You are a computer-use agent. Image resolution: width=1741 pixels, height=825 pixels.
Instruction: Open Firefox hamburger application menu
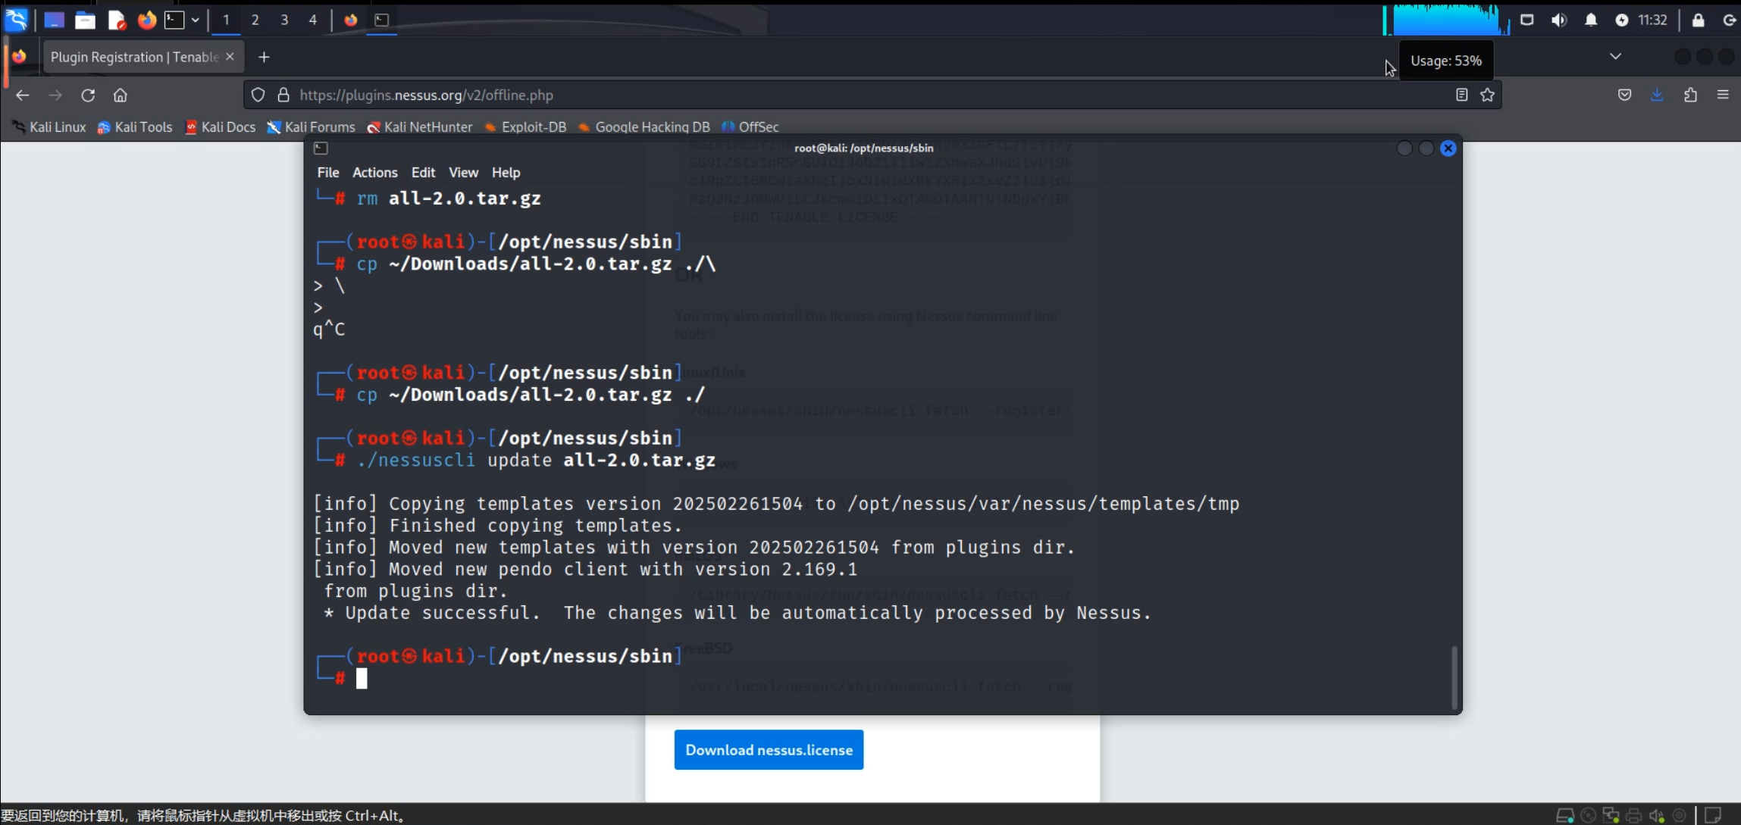(1723, 95)
